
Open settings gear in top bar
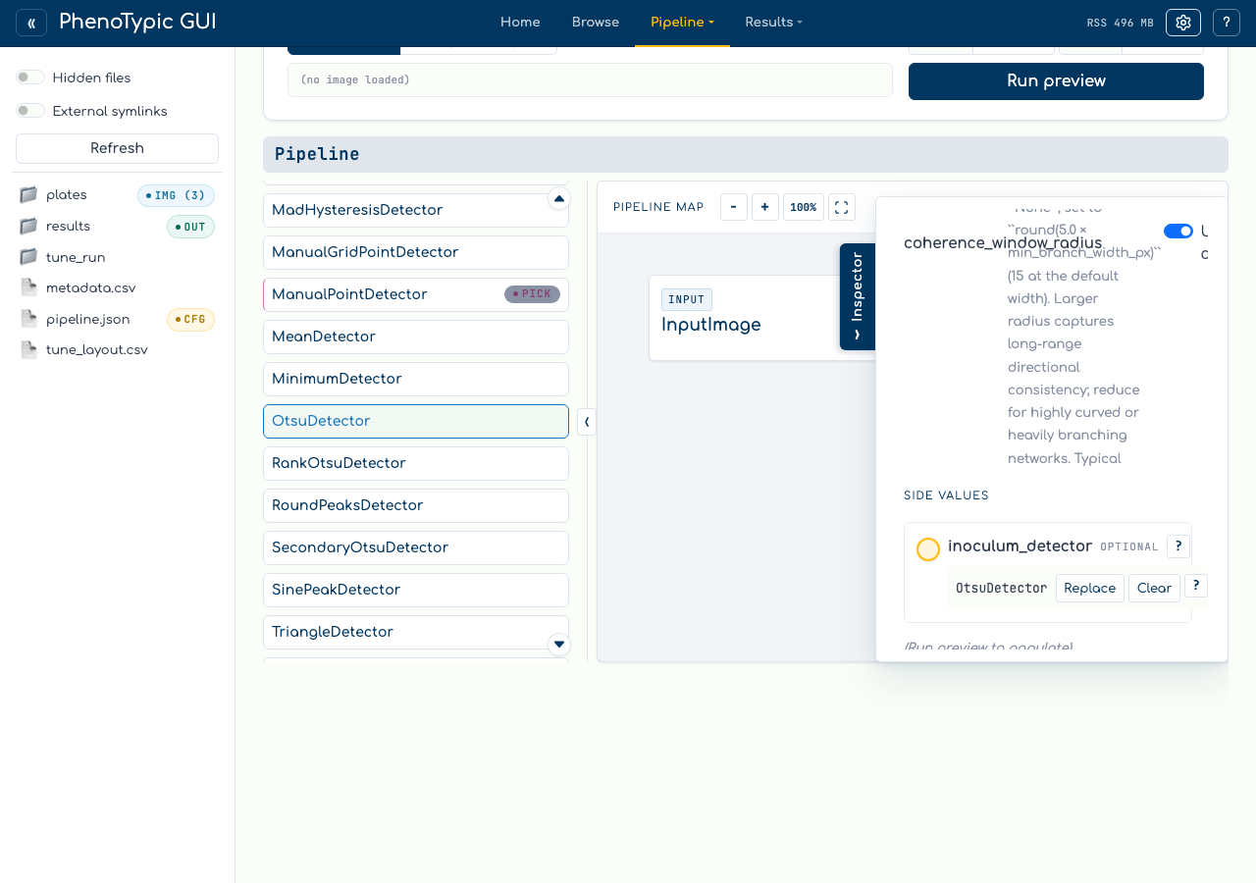pos(1183,23)
